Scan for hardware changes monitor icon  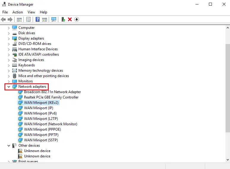click(54, 19)
